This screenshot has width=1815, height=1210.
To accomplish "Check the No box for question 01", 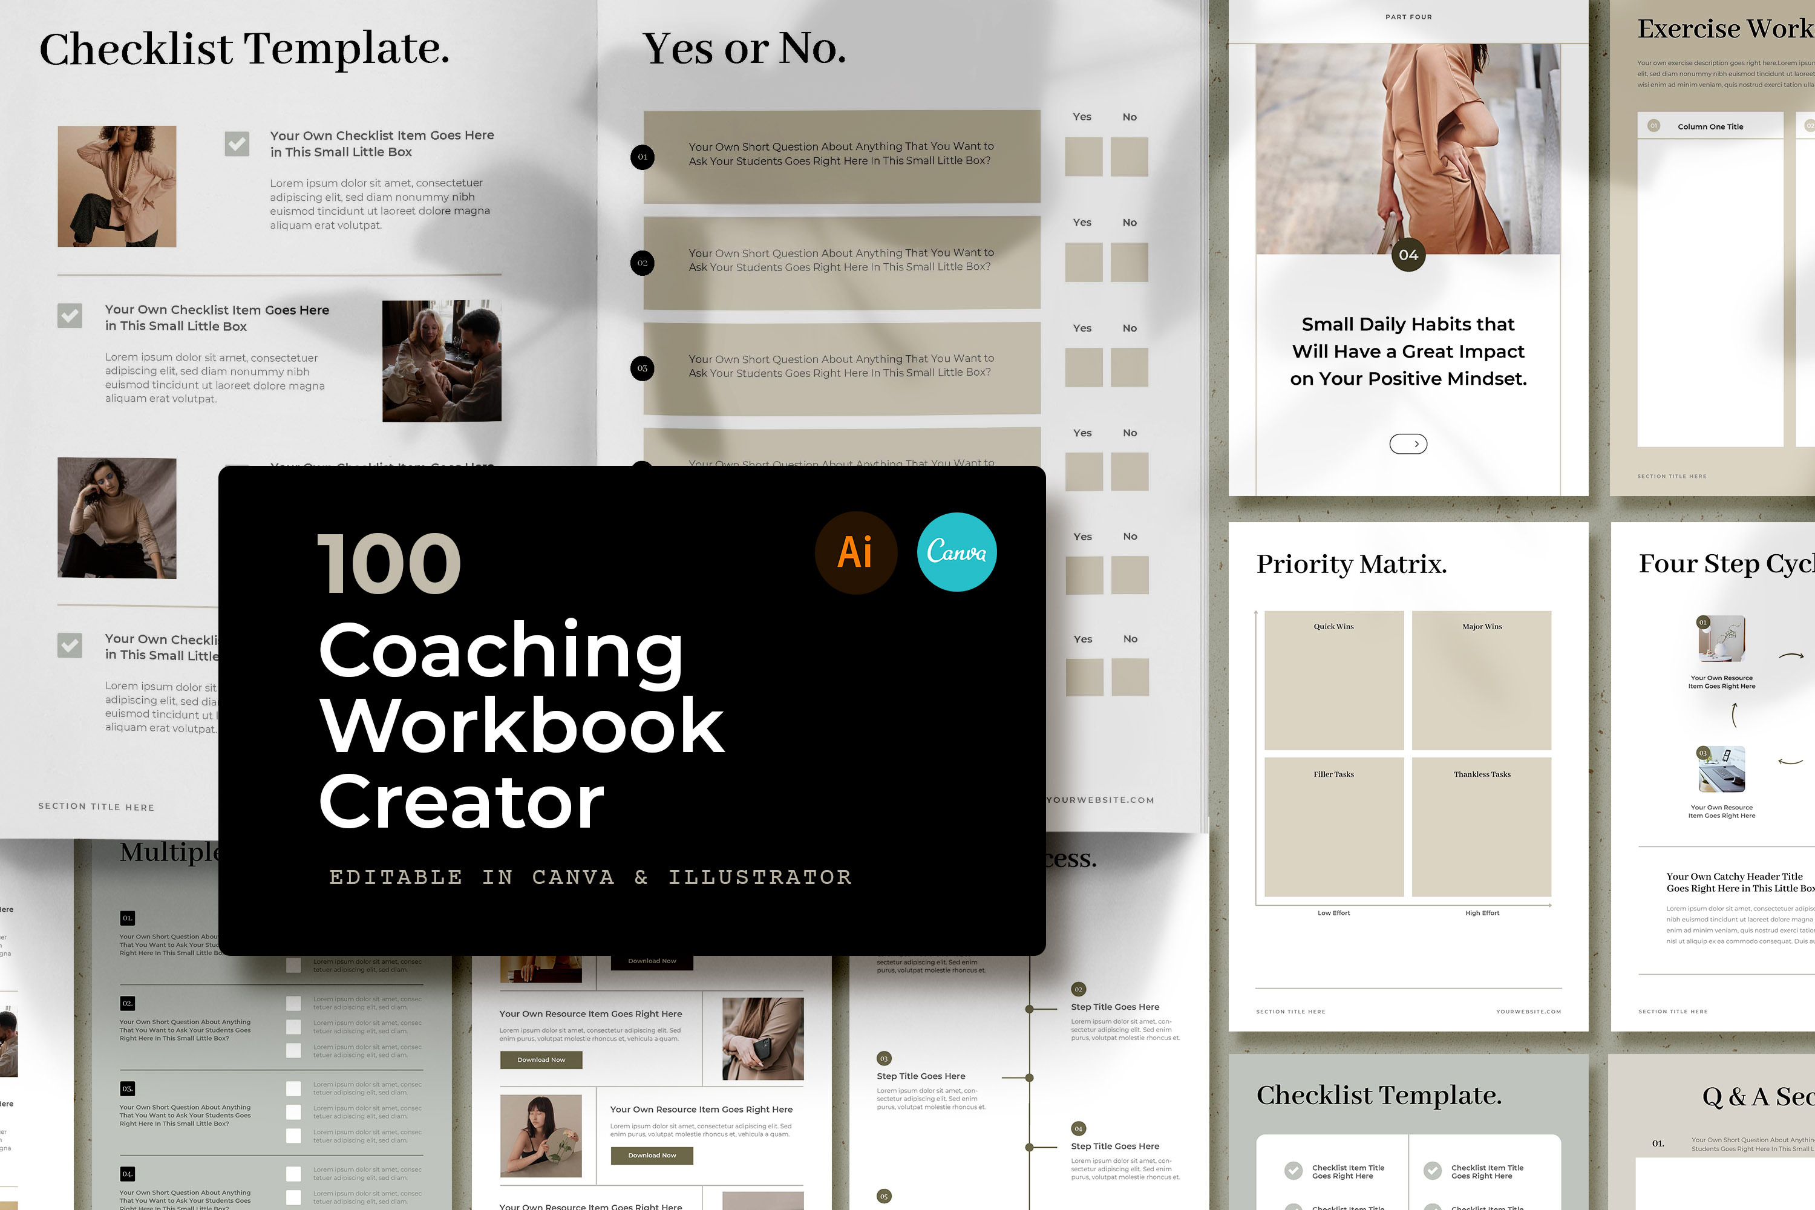I will (x=1130, y=157).
